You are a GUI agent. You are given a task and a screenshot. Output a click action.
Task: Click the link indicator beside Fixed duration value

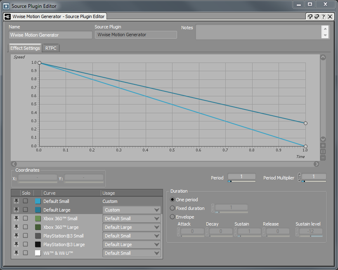pos(213,208)
